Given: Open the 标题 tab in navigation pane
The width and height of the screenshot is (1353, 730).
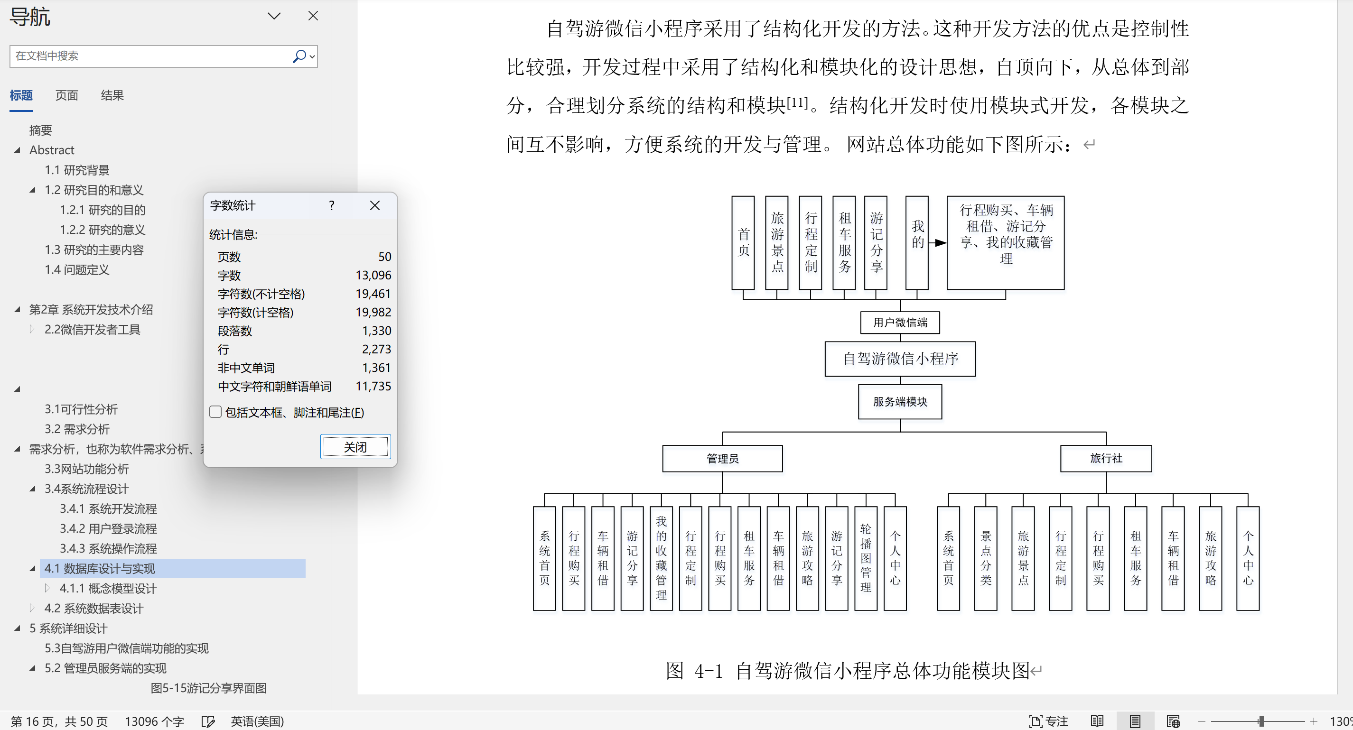Looking at the screenshot, I should click(21, 95).
